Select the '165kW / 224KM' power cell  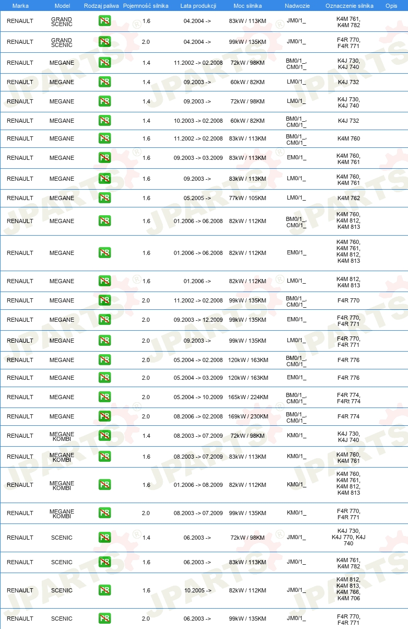point(248,397)
